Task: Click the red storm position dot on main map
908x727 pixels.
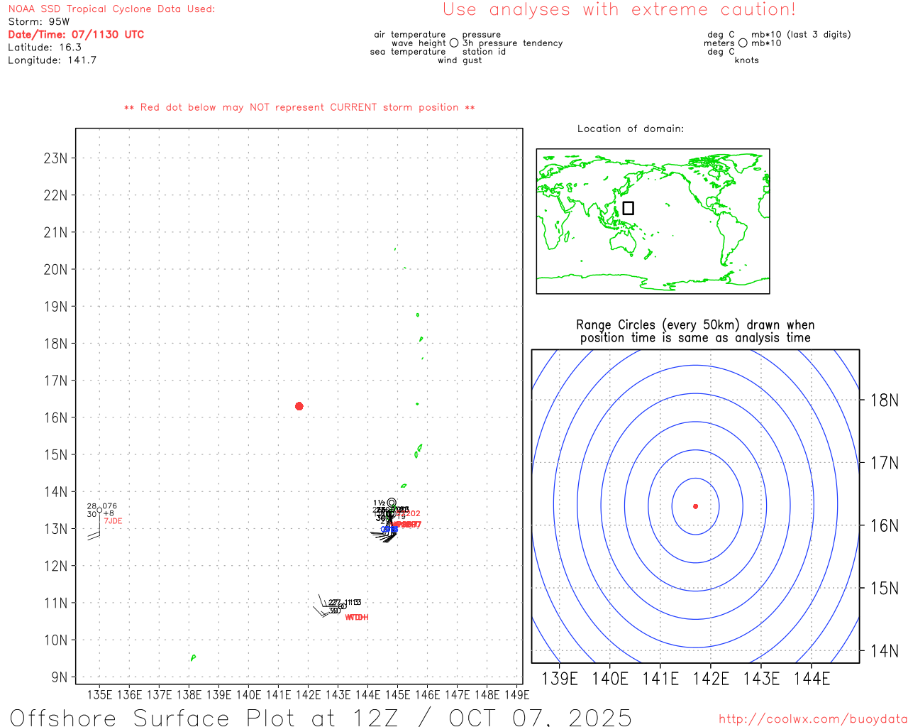Action: [x=299, y=406]
